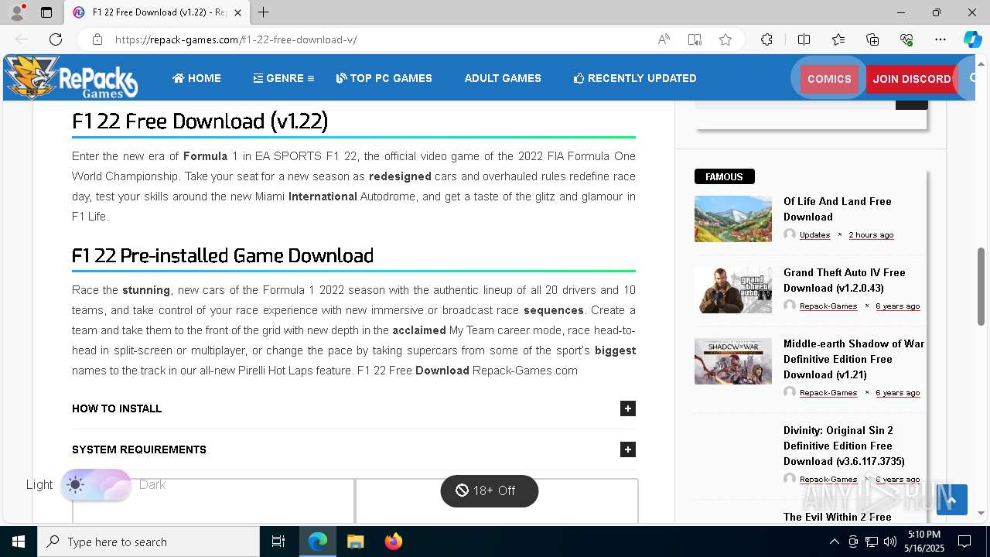Image resolution: width=990 pixels, height=557 pixels.
Task: Open Grand Theft Auto IV Free Download link
Action: pos(844,280)
